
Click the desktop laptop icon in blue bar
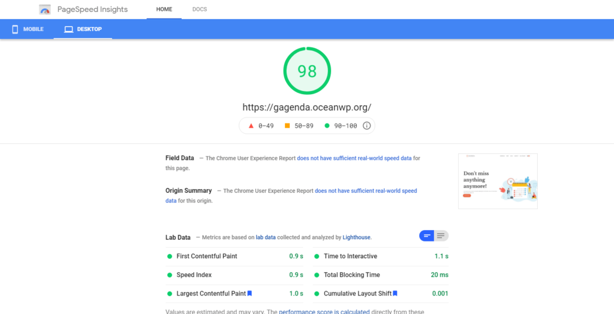point(69,29)
